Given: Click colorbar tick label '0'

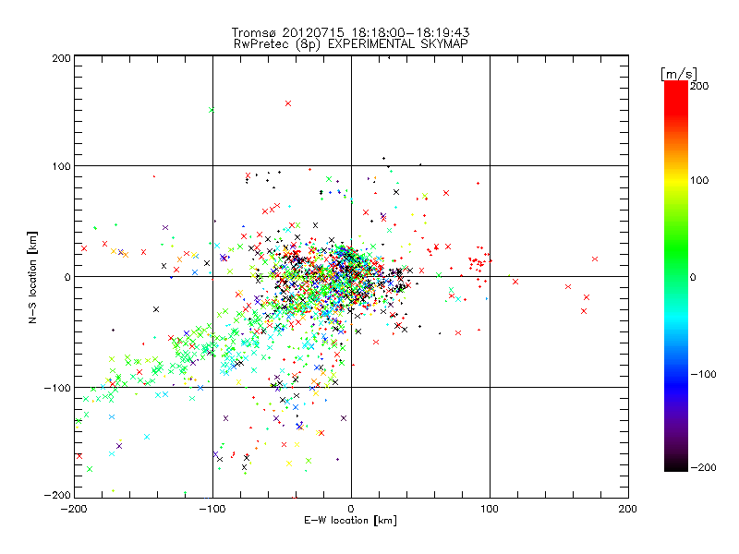Looking at the screenshot, I should point(693,277).
